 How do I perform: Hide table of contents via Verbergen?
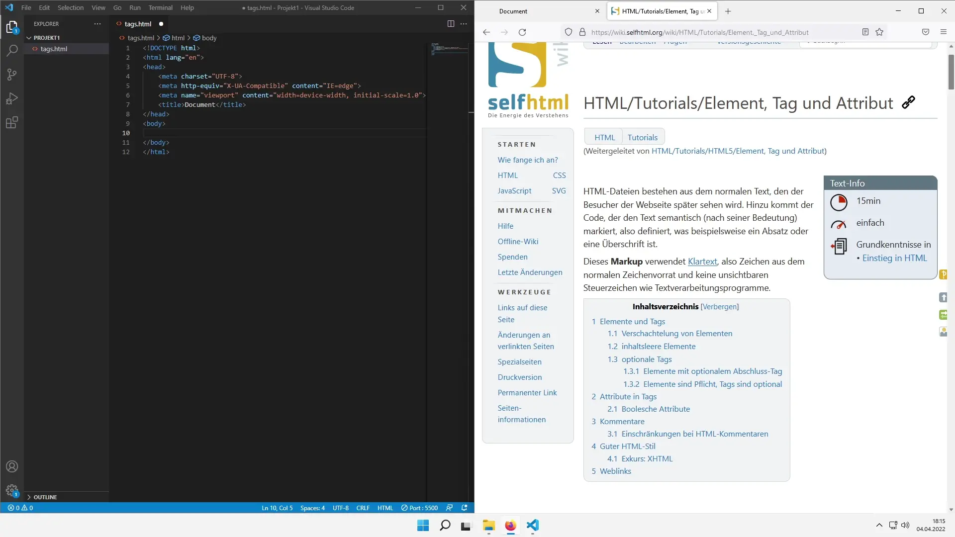(720, 307)
